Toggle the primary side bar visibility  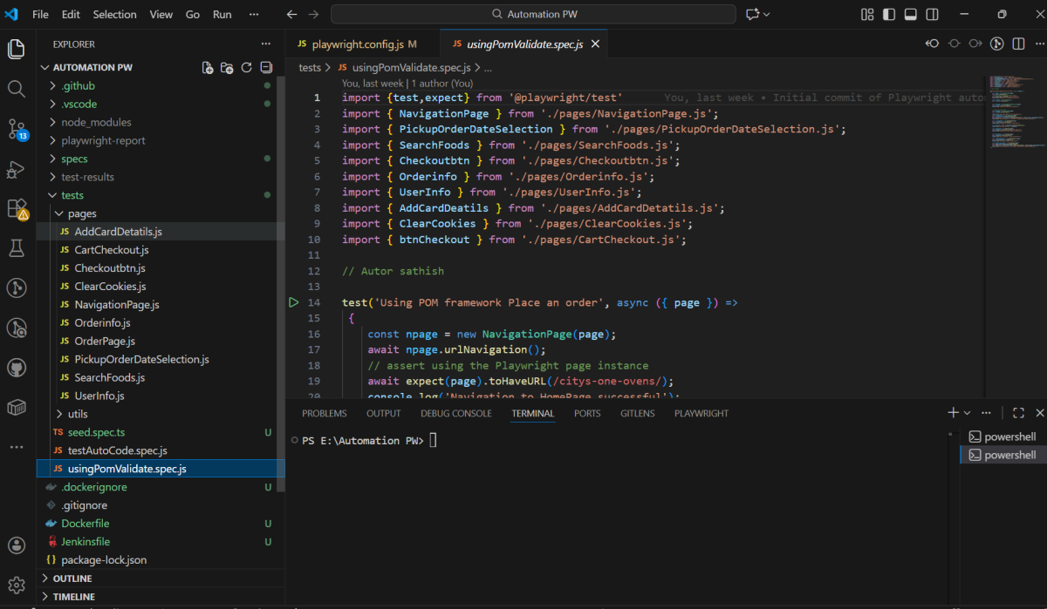[x=889, y=15]
